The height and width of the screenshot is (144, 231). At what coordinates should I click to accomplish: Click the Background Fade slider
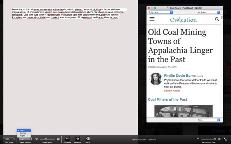coord(209,139)
